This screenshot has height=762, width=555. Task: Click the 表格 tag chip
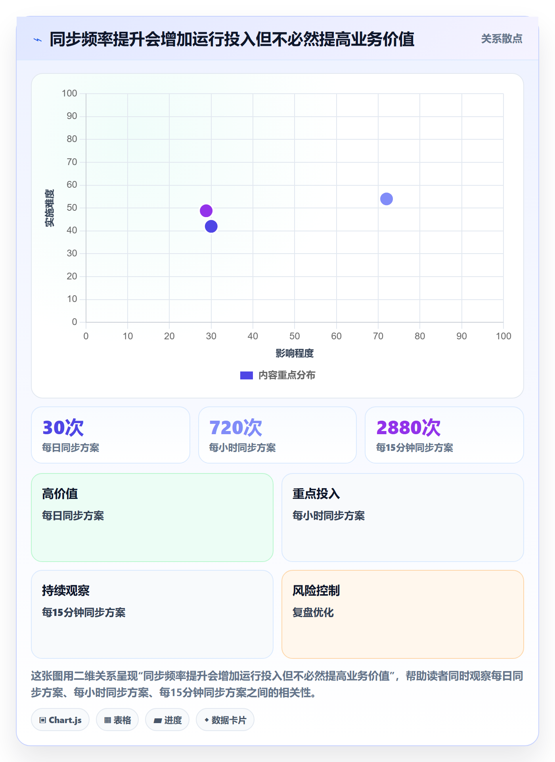tap(117, 720)
